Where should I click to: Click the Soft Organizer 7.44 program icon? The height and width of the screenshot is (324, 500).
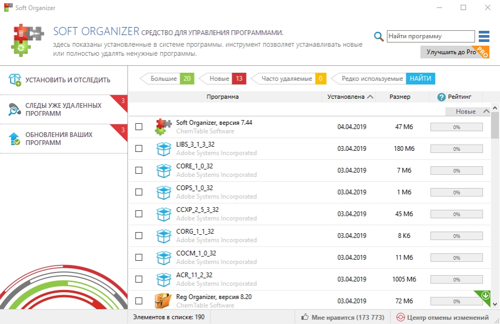163,127
